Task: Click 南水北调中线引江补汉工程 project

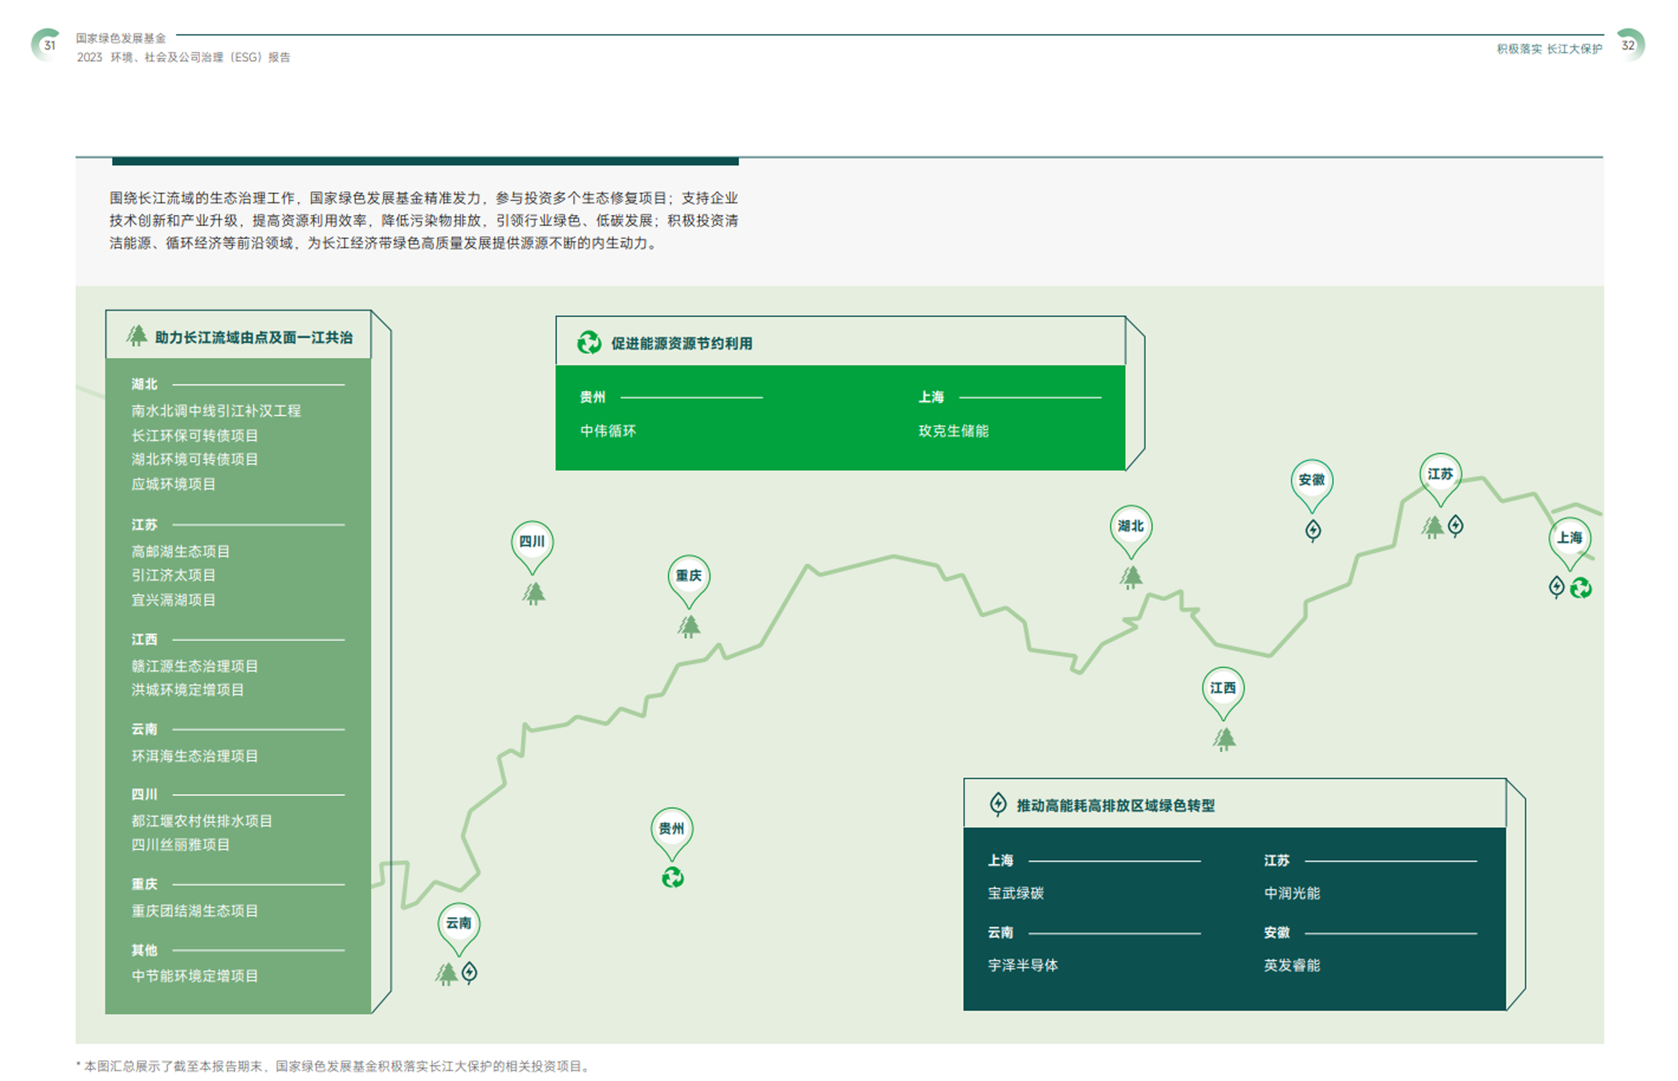Action: point(215,411)
